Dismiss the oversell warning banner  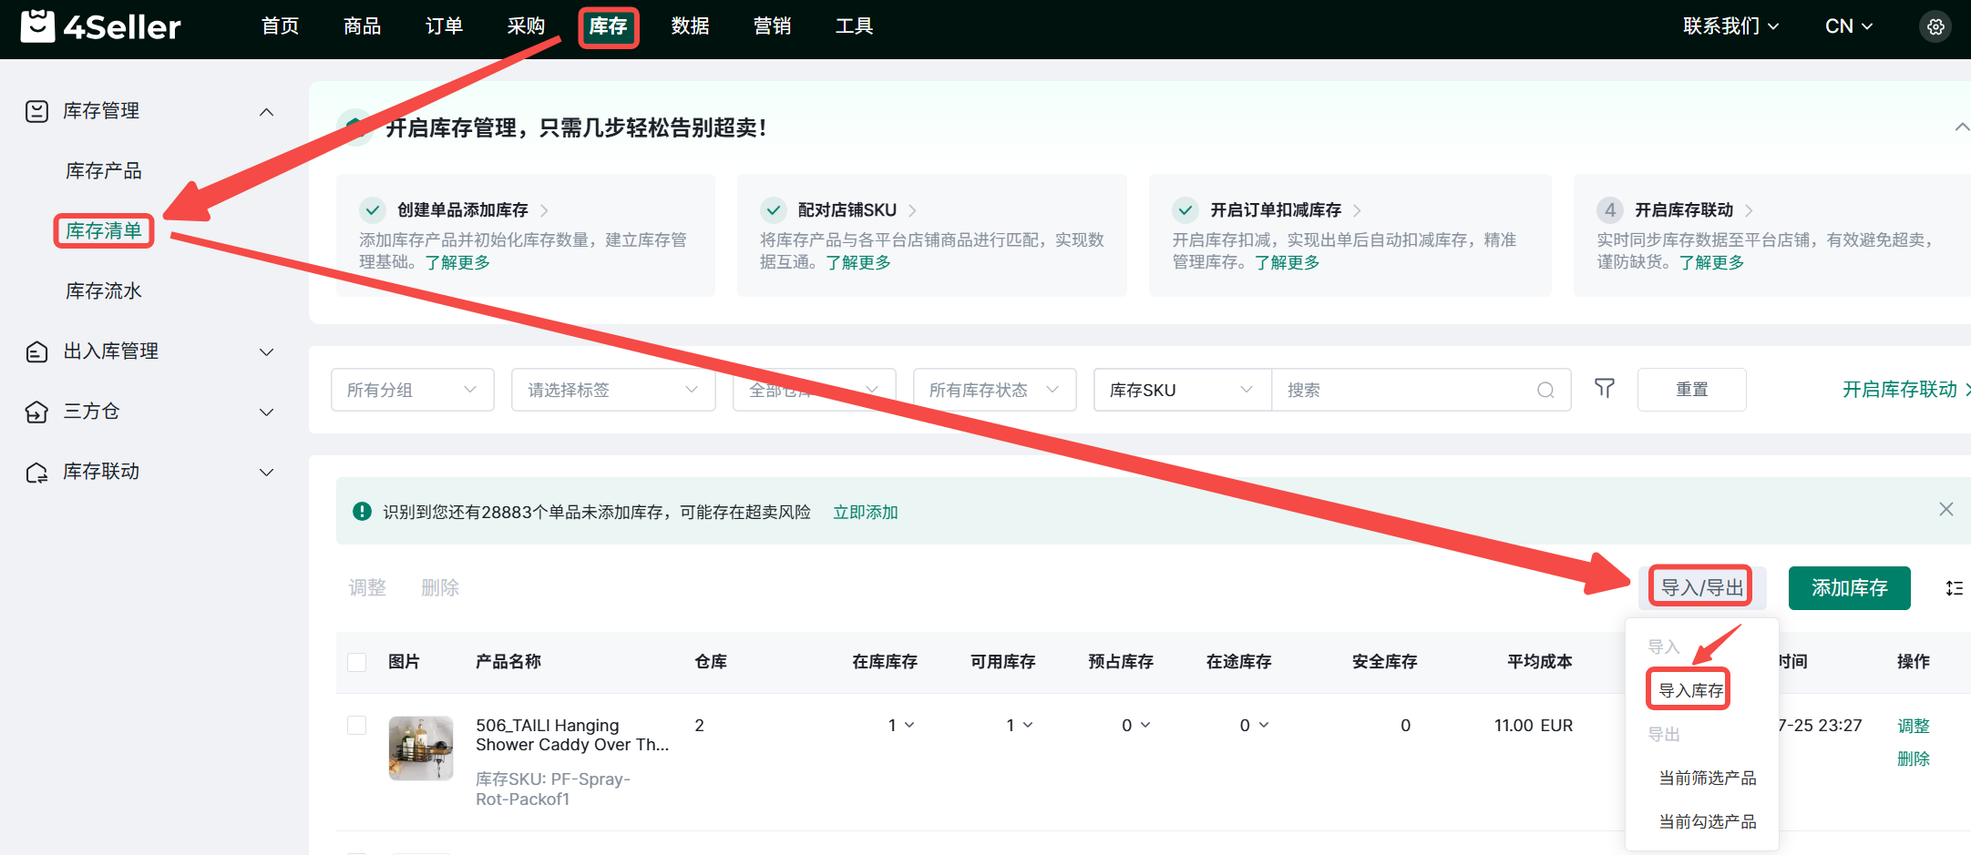coord(1945,510)
